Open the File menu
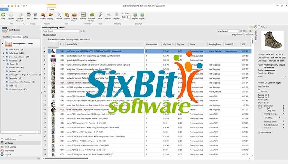Image resolution: width=288 pixels, height=164 pixels. coord(4,9)
